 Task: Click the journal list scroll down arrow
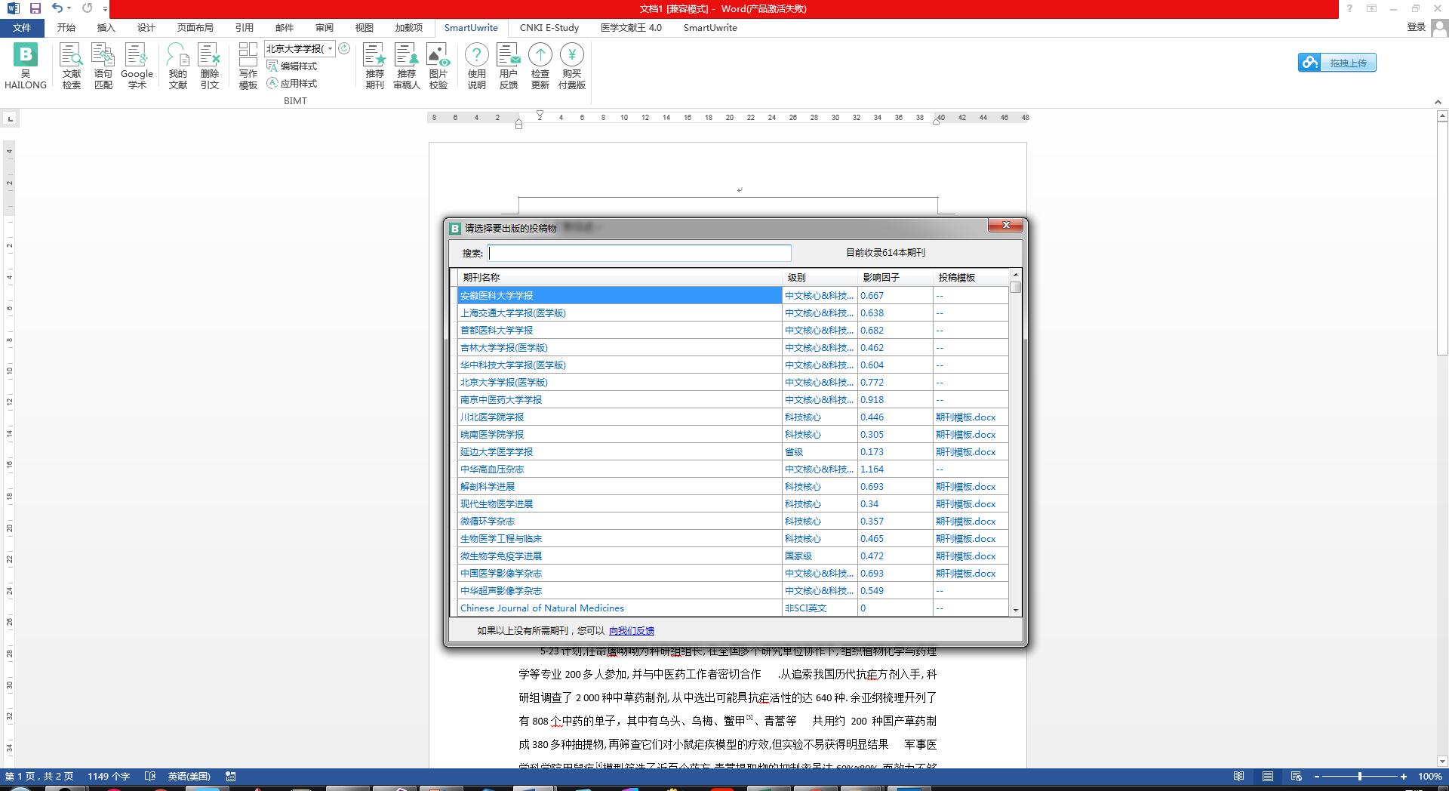pyautogui.click(x=1015, y=610)
